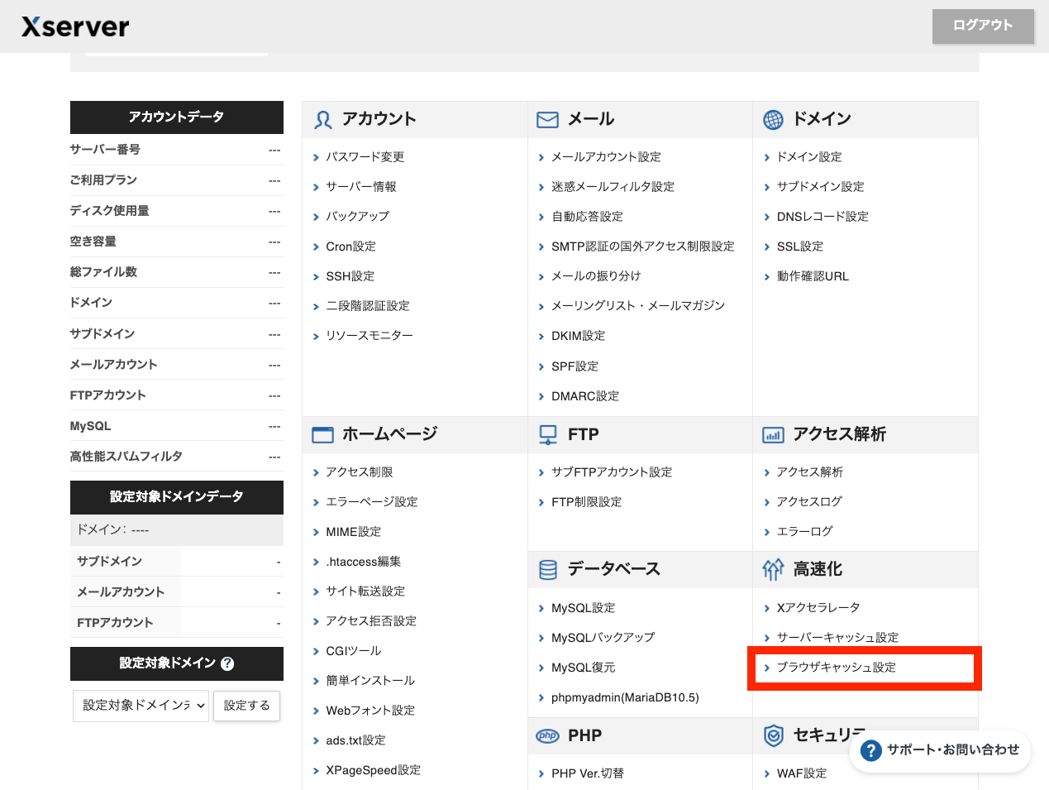Open 二段階認証設定
The image size is (1049, 790).
367,306
